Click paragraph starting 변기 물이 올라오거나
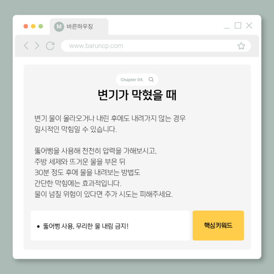The image size is (274, 274). point(110,124)
